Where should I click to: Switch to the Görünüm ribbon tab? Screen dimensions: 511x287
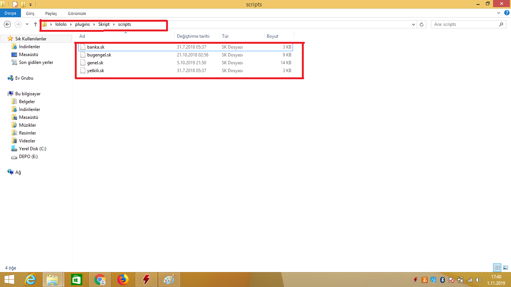pyautogui.click(x=77, y=13)
